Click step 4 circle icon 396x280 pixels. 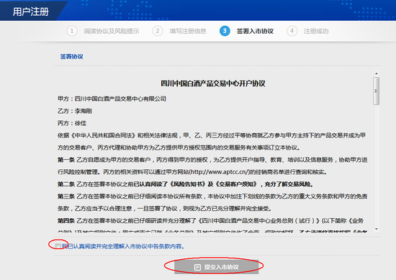[292, 31]
